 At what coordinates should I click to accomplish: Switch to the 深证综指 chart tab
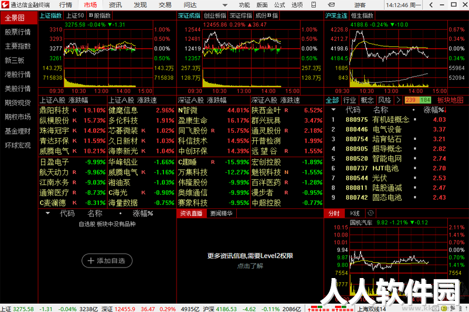click(x=240, y=16)
